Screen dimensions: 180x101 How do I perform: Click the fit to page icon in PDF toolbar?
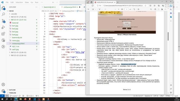pyautogui.click(x=122, y=9)
